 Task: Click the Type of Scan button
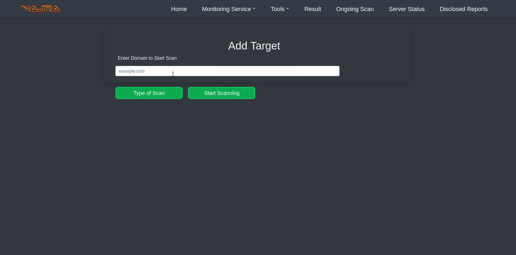[149, 93]
